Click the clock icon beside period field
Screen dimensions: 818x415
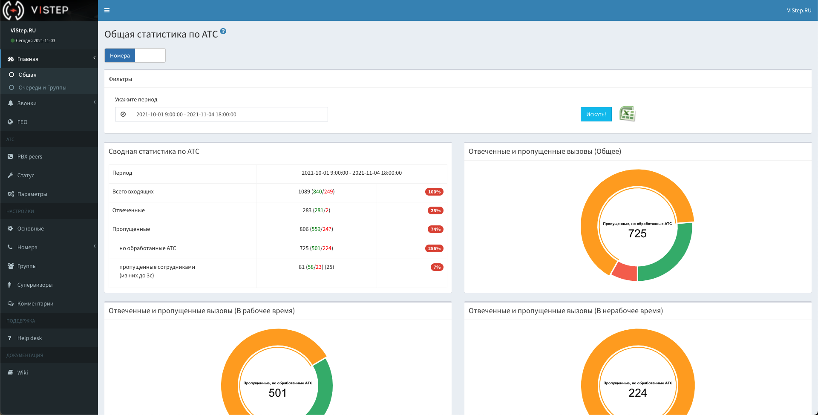(123, 114)
